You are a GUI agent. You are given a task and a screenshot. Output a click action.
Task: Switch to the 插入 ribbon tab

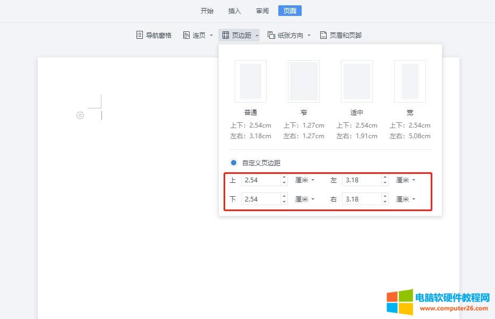234,11
